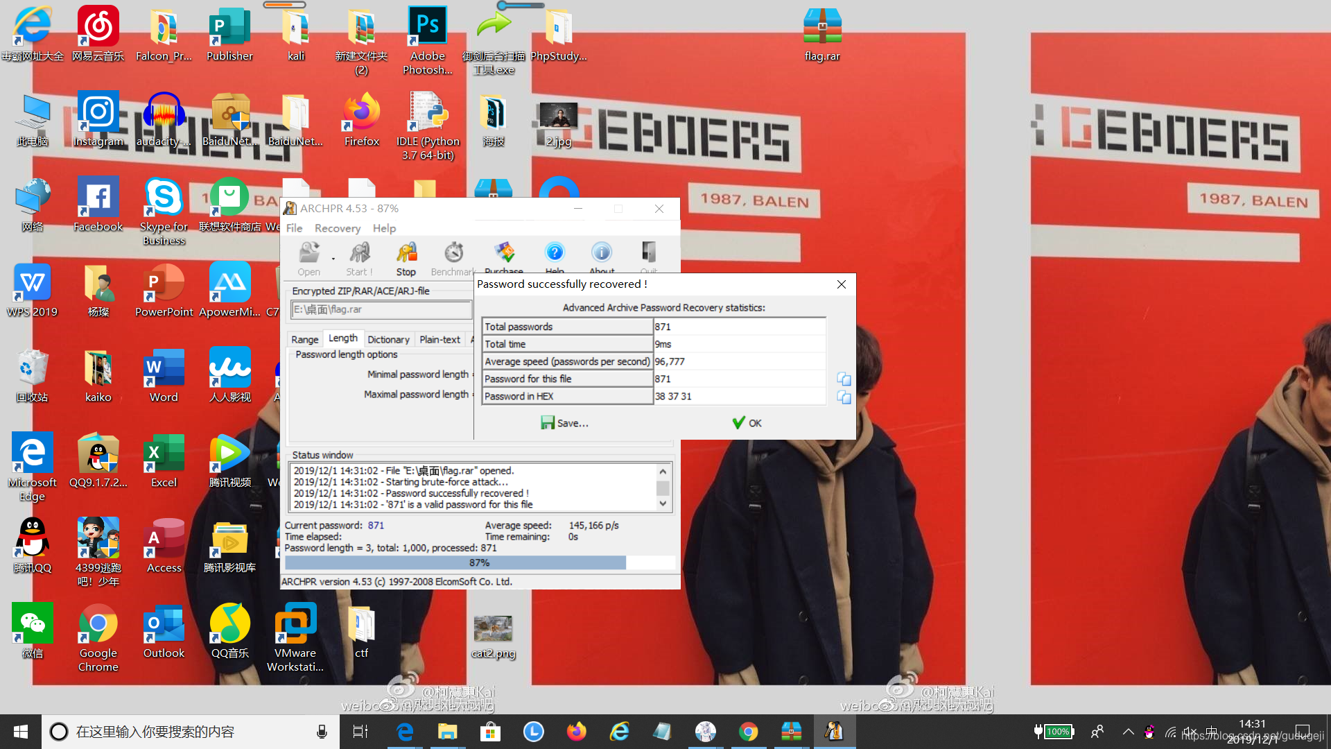Open the Publisher desktop shortcut

coord(229,35)
